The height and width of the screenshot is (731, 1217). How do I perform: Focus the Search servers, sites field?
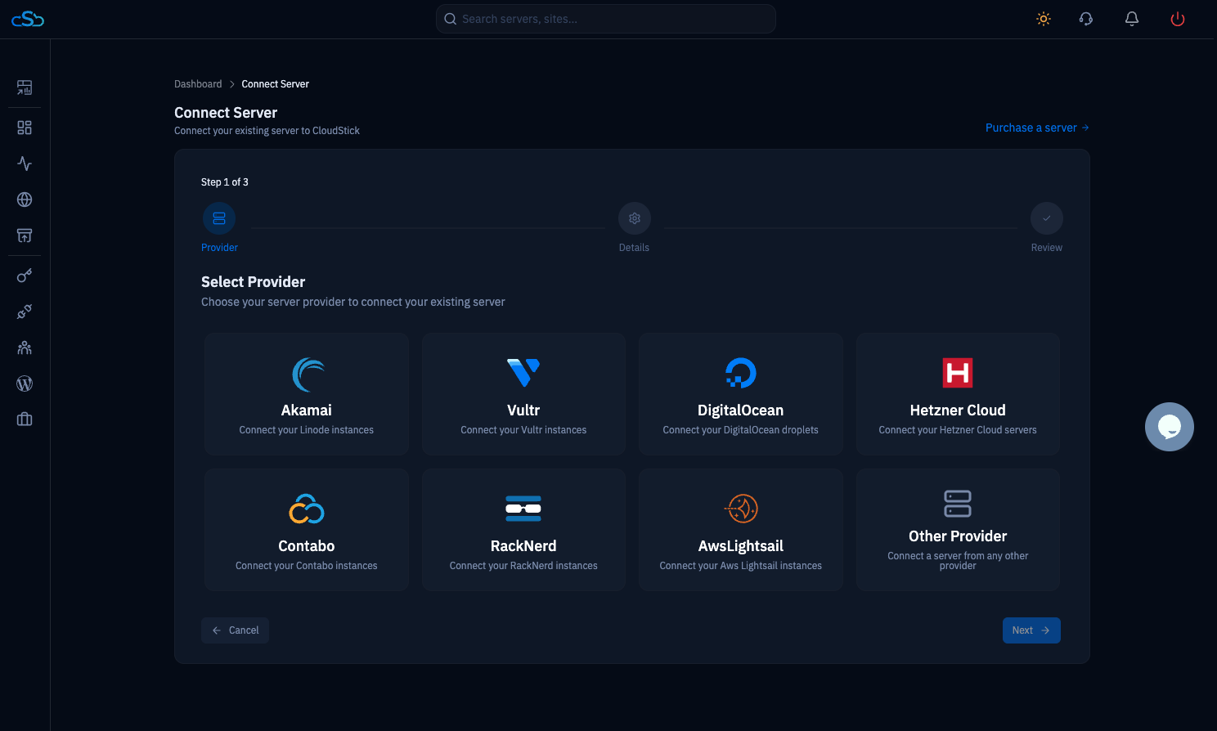point(606,19)
